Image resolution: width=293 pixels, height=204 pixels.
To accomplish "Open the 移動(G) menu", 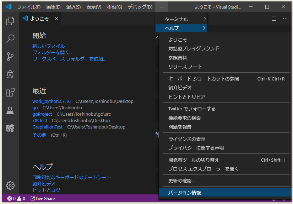I will pyautogui.click(x=114, y=7).
